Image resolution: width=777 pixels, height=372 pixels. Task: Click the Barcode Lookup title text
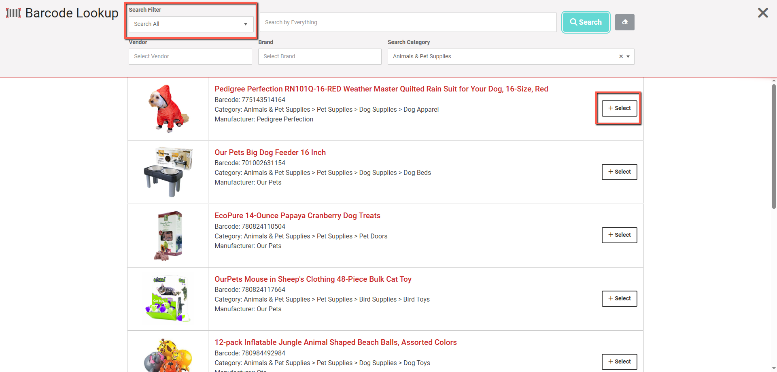pos(72,13)
